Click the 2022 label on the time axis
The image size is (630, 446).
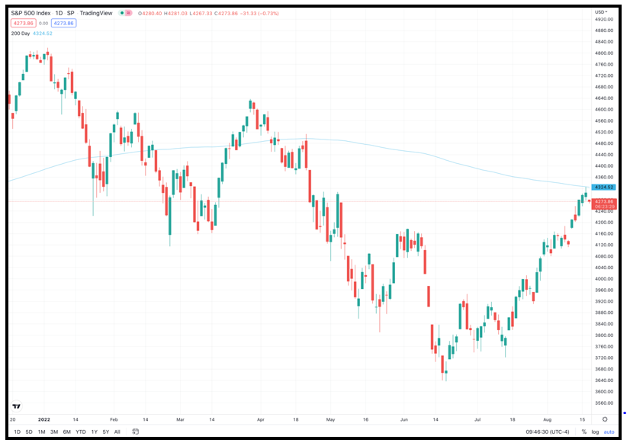[43, 419]
